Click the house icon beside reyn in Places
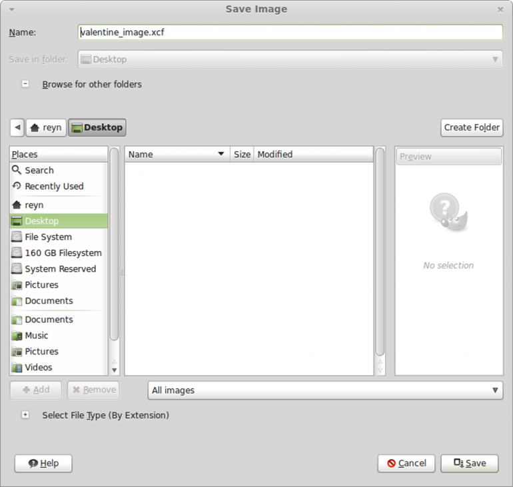 click(17, 205)
